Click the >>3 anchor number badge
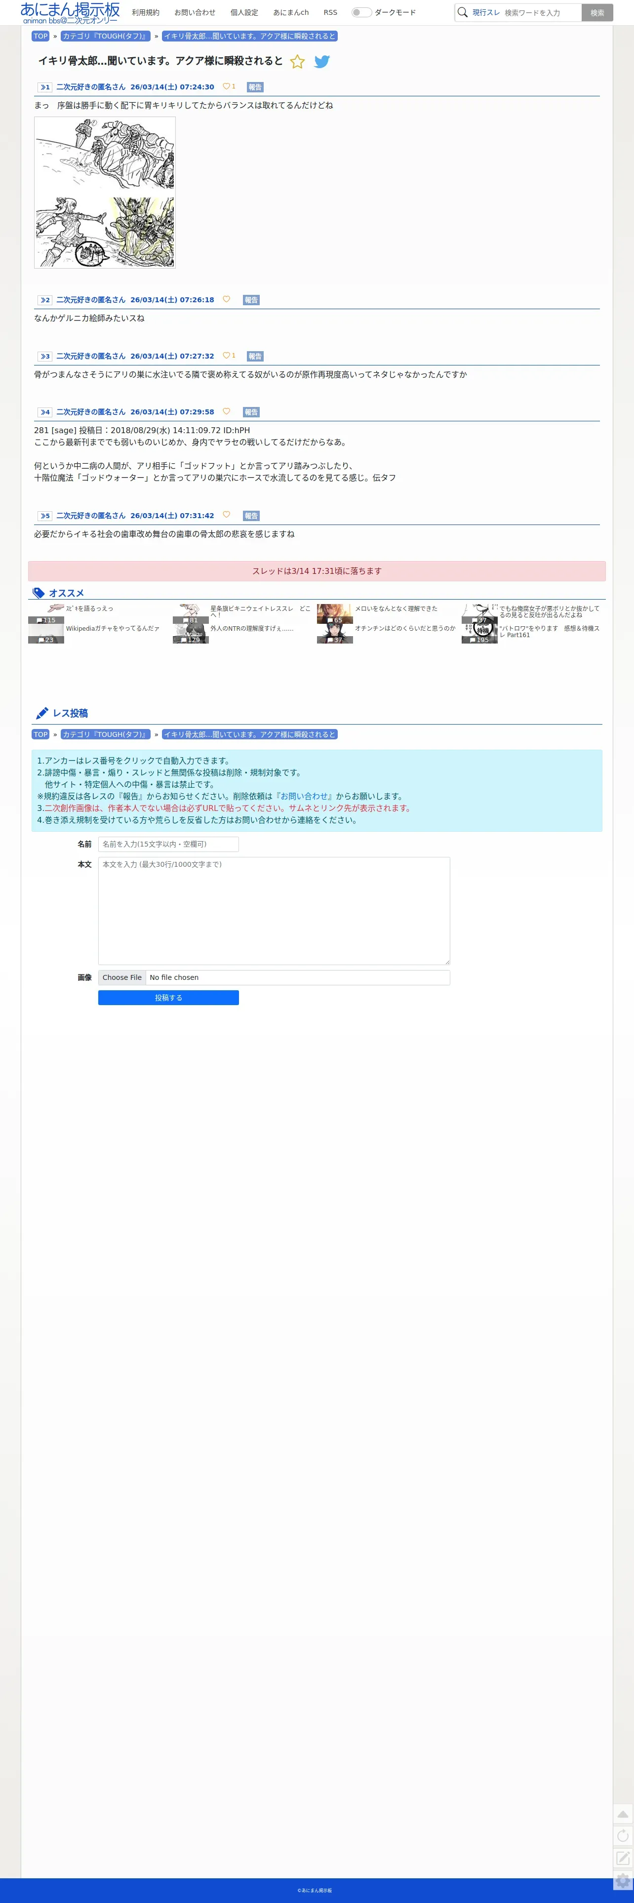 pyautogui.click(x=44, y=356)
